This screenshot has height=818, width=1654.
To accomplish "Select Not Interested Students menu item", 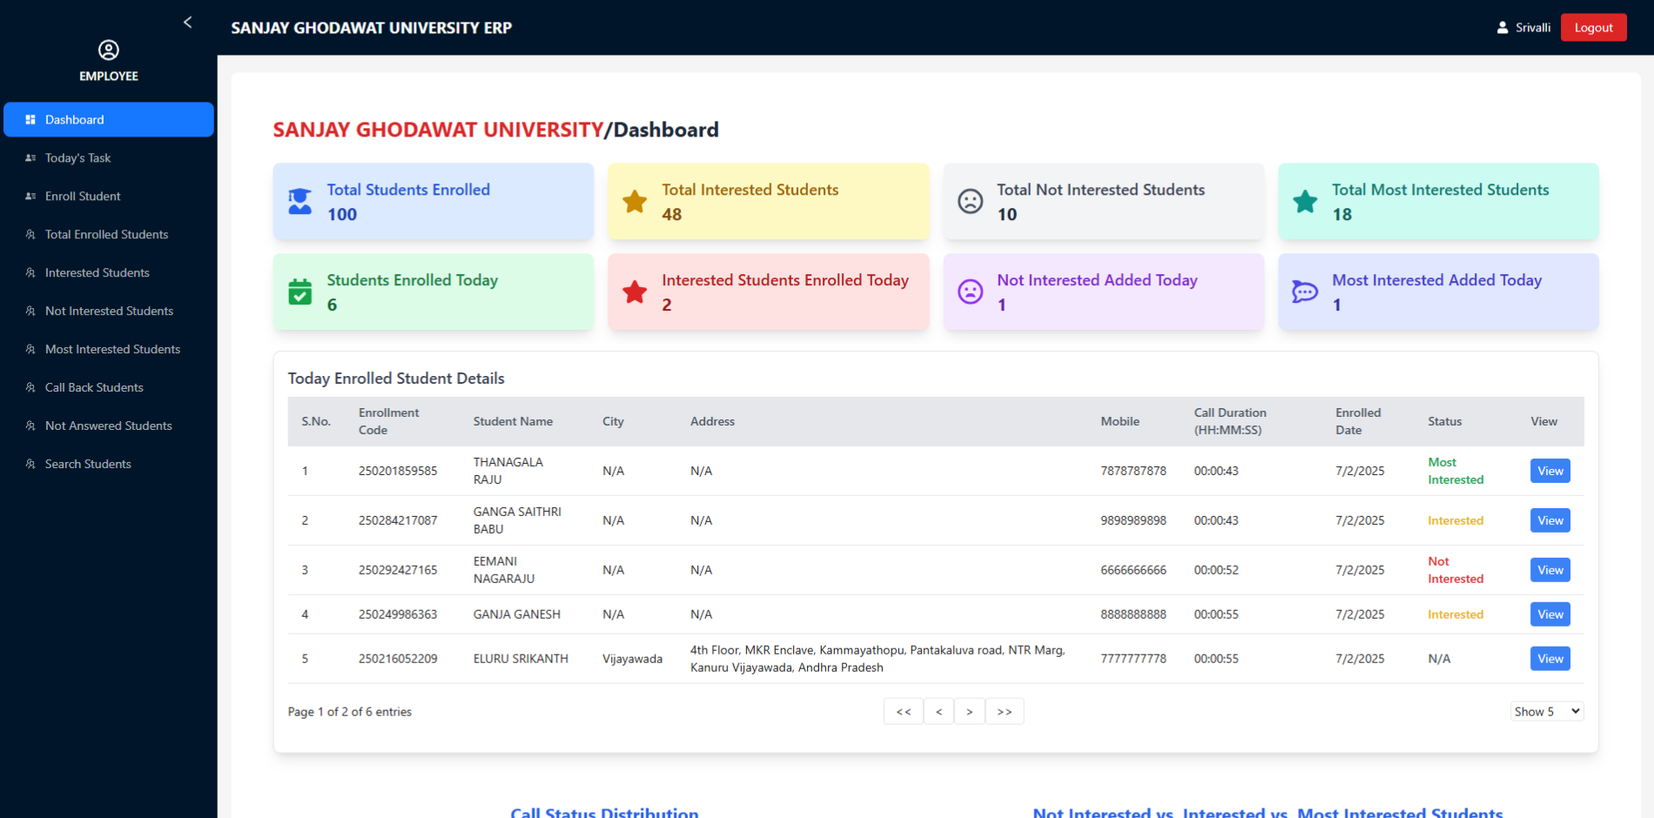I will coord(109,311).
